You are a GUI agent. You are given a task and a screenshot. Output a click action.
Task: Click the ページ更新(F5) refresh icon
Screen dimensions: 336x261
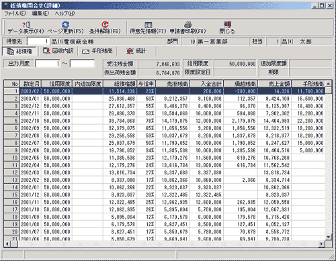click(x=65, y=24)
